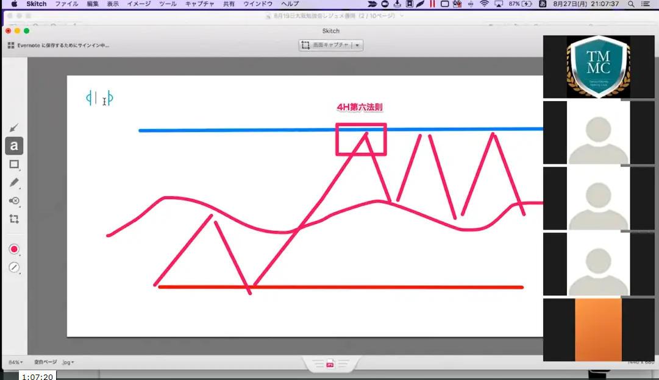Image resolution: width=659 pixels, height=380 pixels.
Task: Activate the Crop tool
Action: (x=14, y=219)
